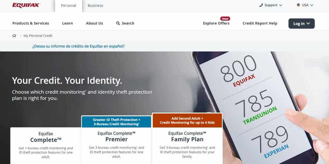
Task: Click the USA flag icon
Action: click(x=298, y=5)
